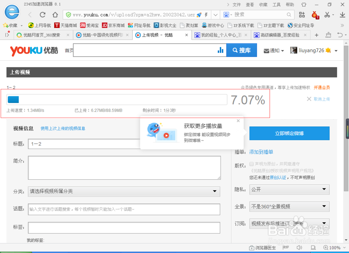Click the 原创认证 link

pos(278,177)
